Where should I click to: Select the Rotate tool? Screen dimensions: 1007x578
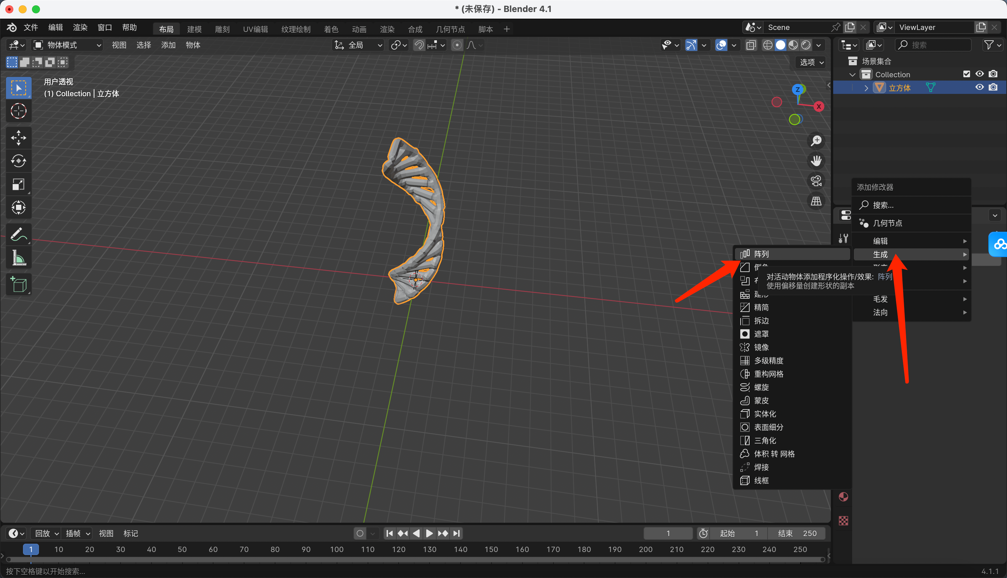point(18,161)
